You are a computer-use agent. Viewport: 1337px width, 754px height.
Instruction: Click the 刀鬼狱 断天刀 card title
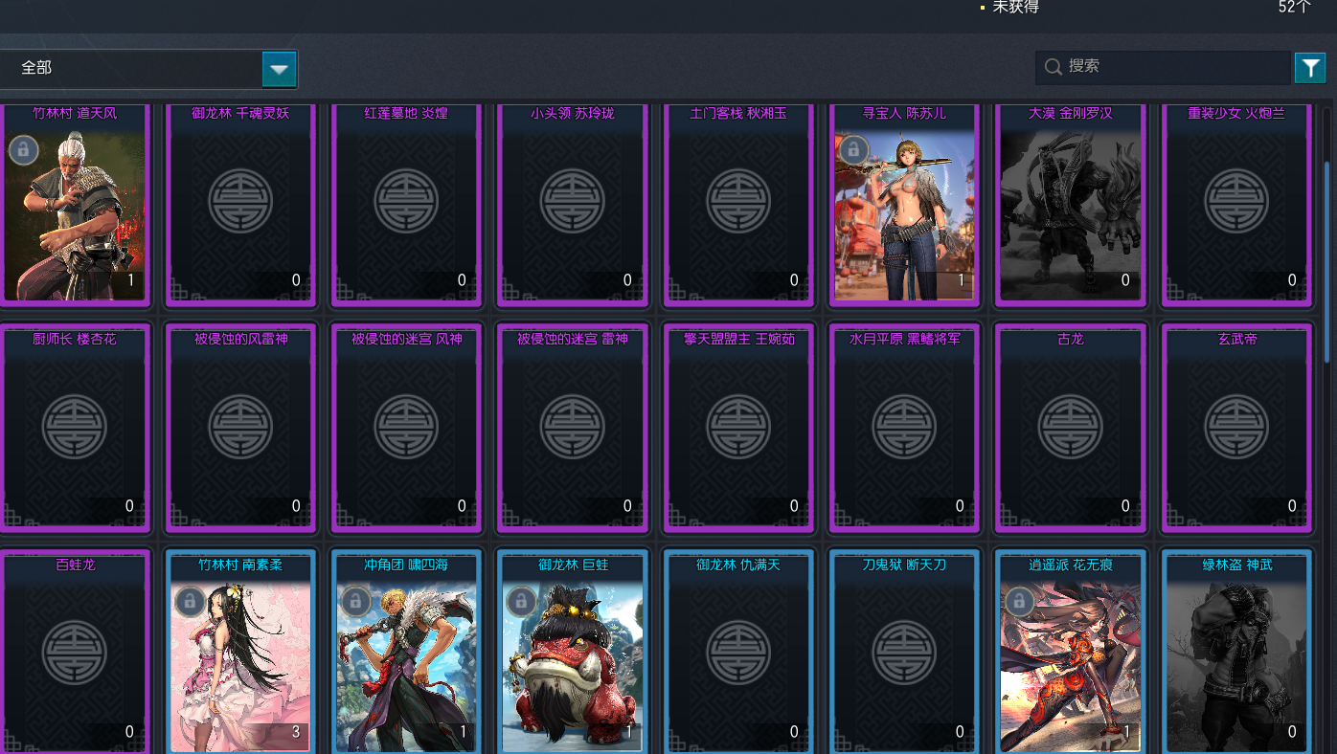tap(904, 565)
